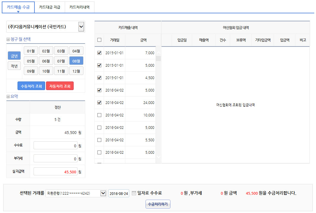This screenshot has height=213, width=316.
Task: Select month 03월
Action: (x=61, y=51)
